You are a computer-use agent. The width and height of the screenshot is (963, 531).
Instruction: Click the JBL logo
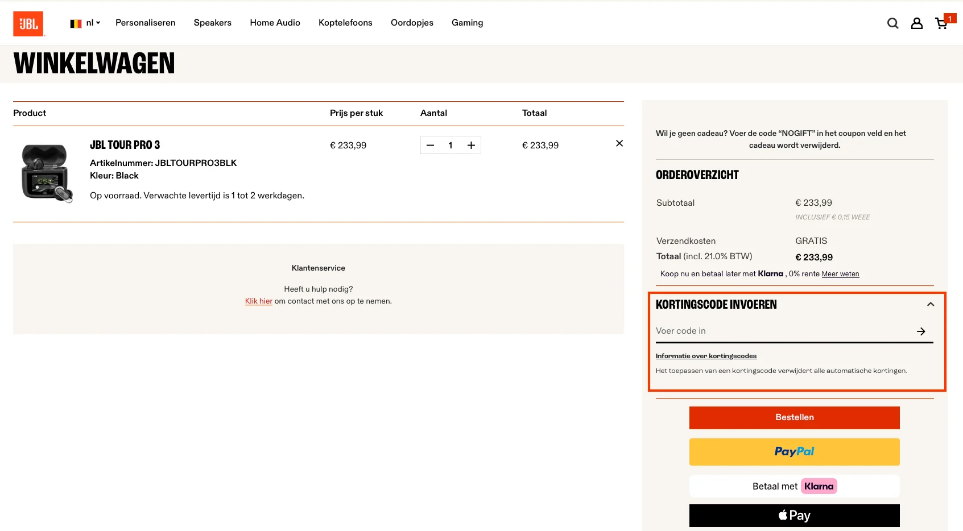pos(28,23)
